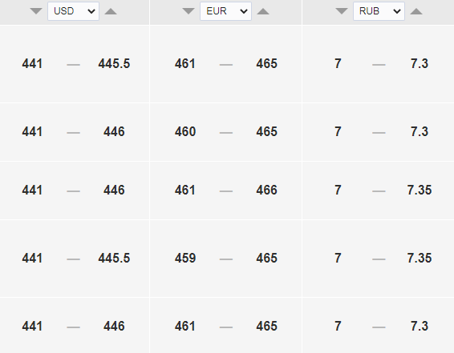Sort USD column descending with down arrow
The width and height of the screenshot is (454, 353).
pyautogui.click(x=36, y=11)
